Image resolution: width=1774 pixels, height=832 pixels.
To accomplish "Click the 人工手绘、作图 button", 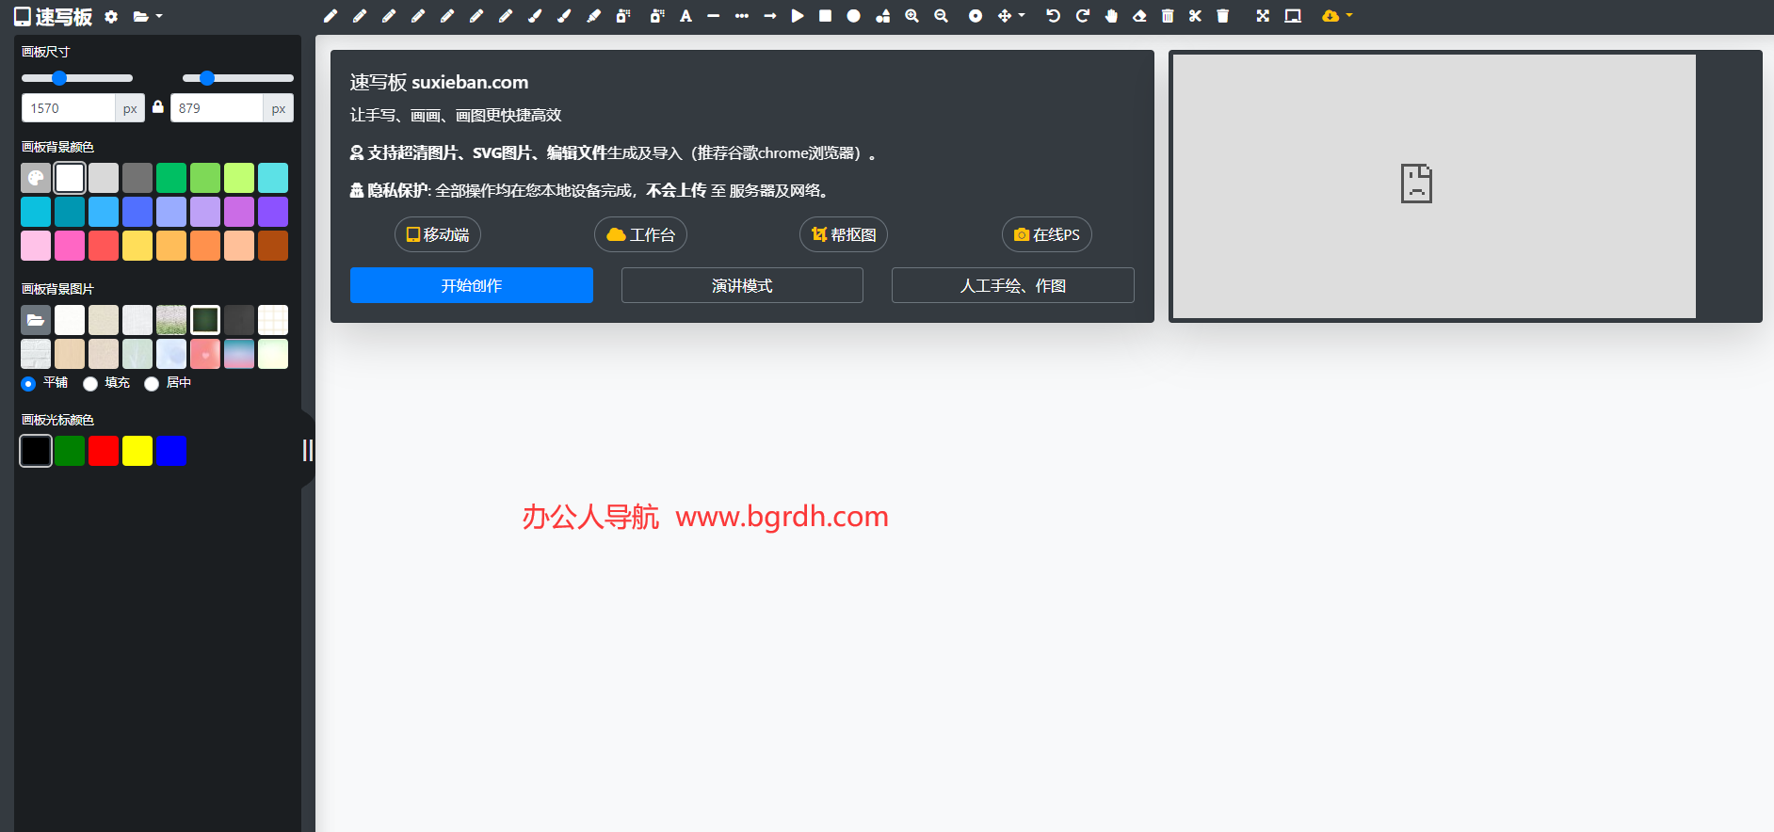I will 1013,285.
